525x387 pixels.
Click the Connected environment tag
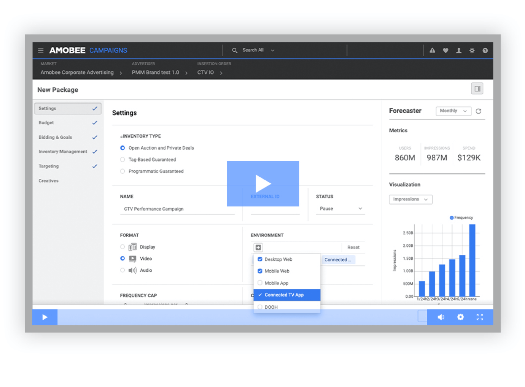click(338, 260)
